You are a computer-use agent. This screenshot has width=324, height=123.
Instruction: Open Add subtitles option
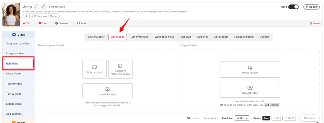coord(14,114)
